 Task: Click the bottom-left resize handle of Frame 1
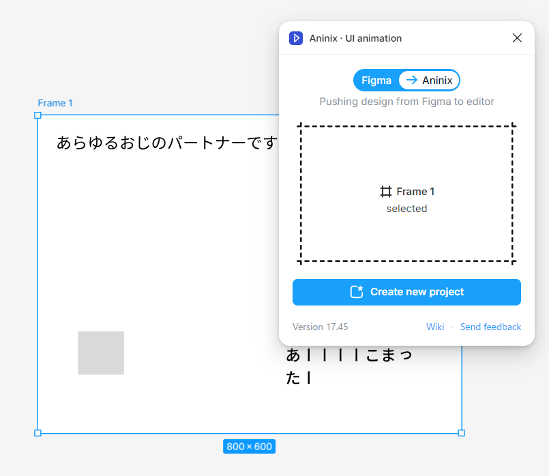pos(38,433)
